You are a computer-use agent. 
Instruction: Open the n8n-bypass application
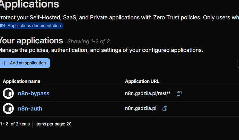[34, 94]
